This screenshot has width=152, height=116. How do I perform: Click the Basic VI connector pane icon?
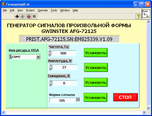click(146, 14)
